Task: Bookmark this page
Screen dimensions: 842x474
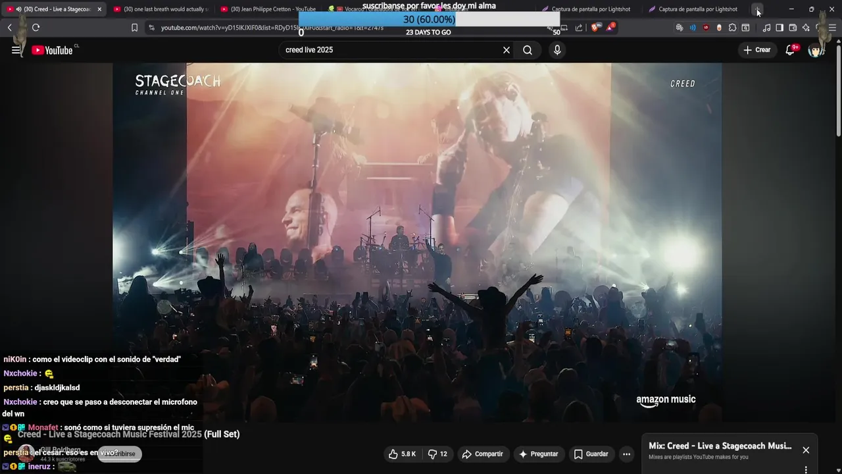Action: coord(134,28)
